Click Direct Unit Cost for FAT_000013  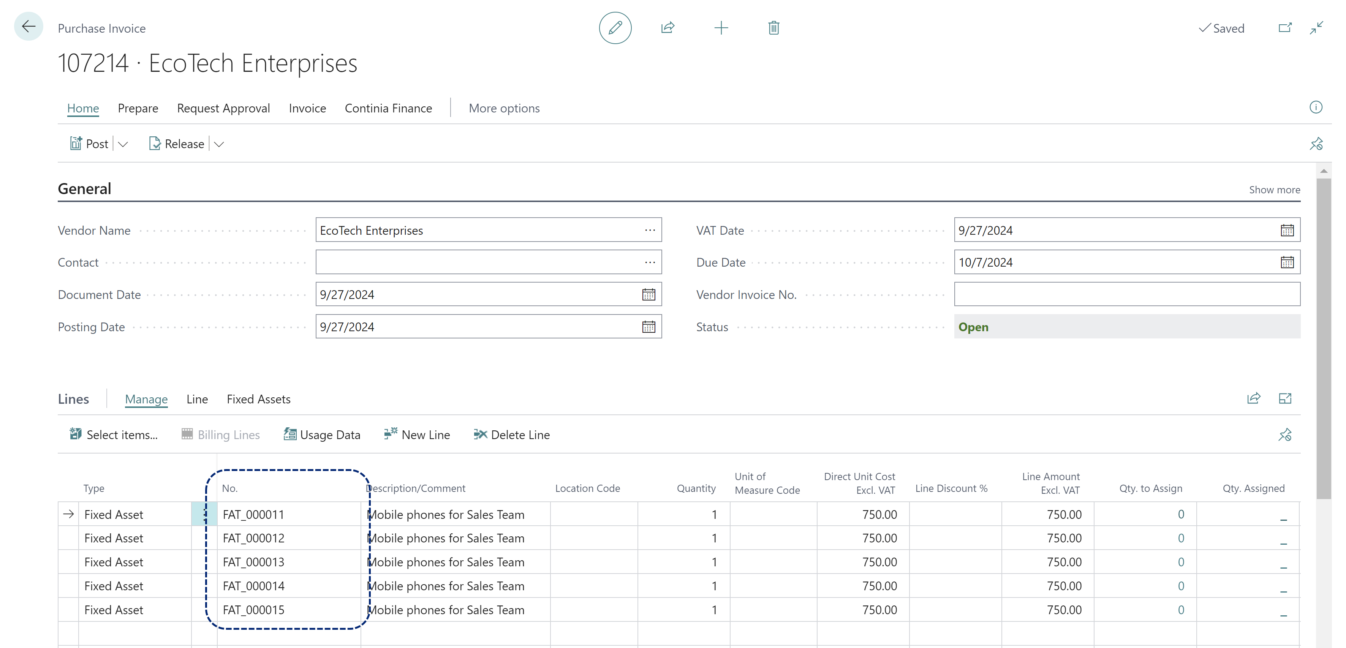tap(879, 562)
